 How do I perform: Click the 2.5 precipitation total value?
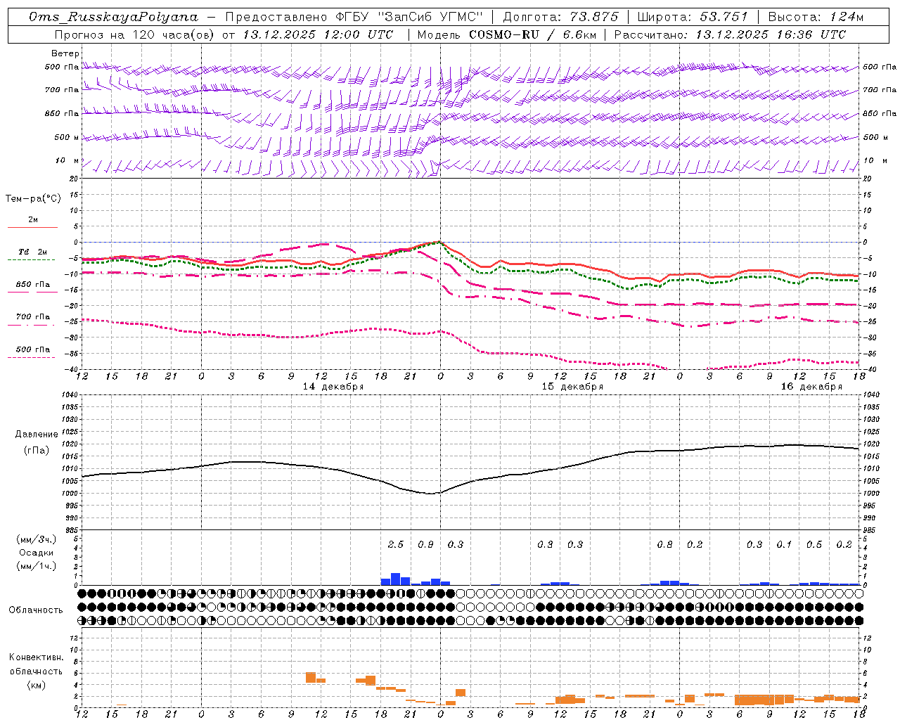(x=396, y=544)
